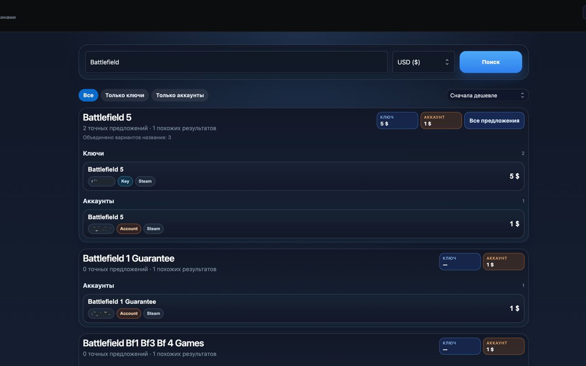Open the Battlefield 5 account offer for 1 $
The height and width of the screenshot is (366, 586).
[303, 224]
